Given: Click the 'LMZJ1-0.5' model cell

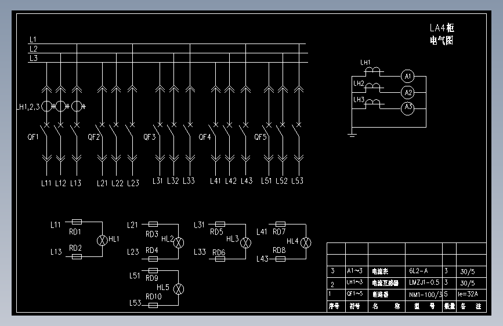Looking at the screenshot, I should pos(424,282).
